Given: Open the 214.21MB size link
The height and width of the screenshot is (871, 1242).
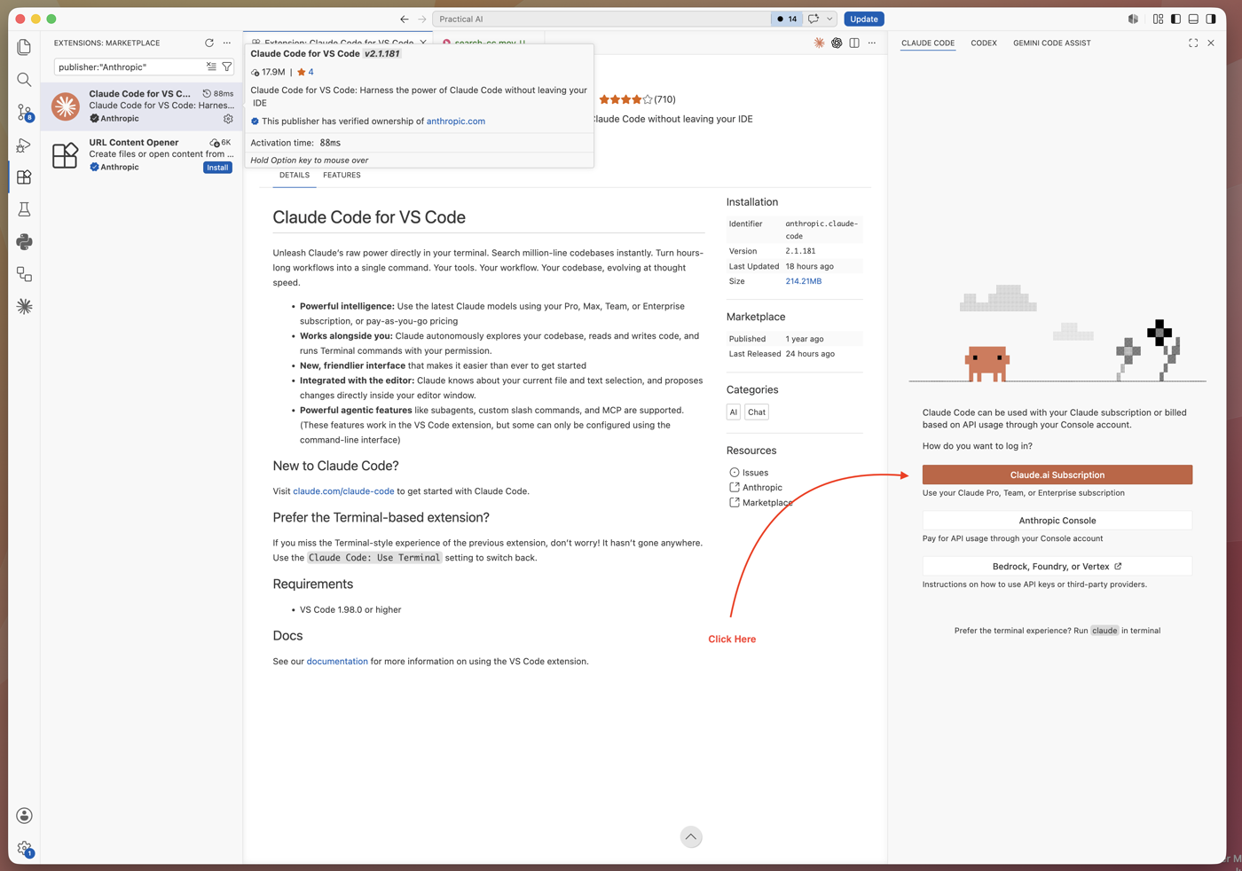Looking at the screenshot, I should (x=803, y=281).
